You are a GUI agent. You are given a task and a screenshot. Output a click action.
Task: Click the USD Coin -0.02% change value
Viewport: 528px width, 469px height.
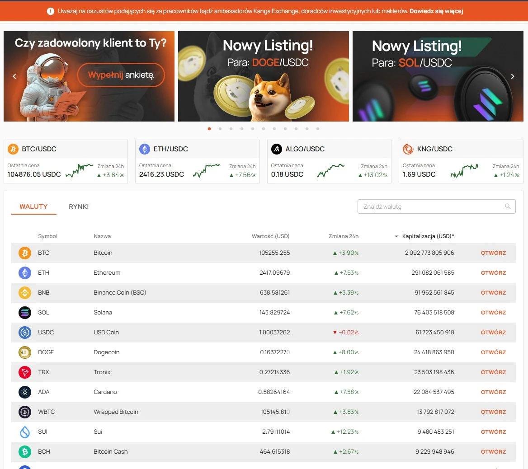click(x=346, y=332)
